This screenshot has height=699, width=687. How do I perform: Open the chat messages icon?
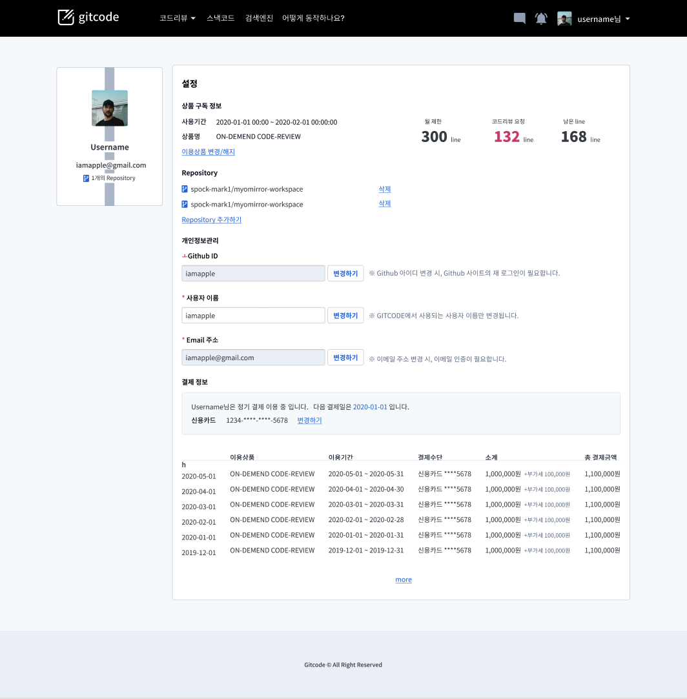(x=519, y=18)
